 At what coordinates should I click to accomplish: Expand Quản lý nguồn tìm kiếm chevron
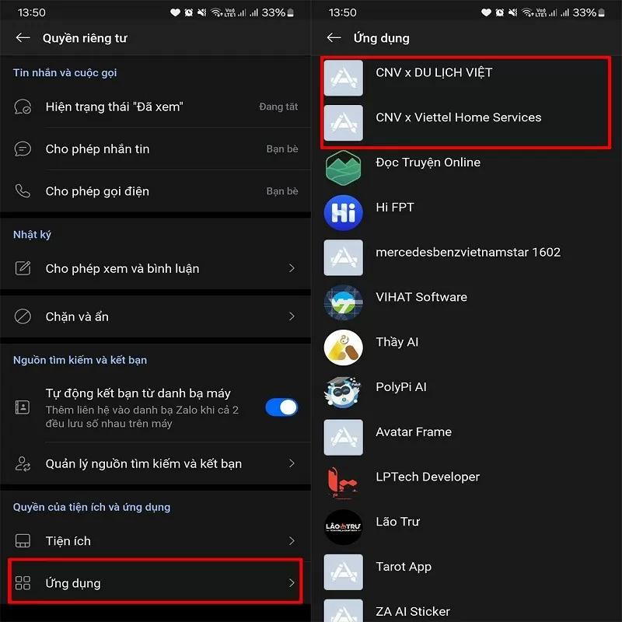[292, 463]
